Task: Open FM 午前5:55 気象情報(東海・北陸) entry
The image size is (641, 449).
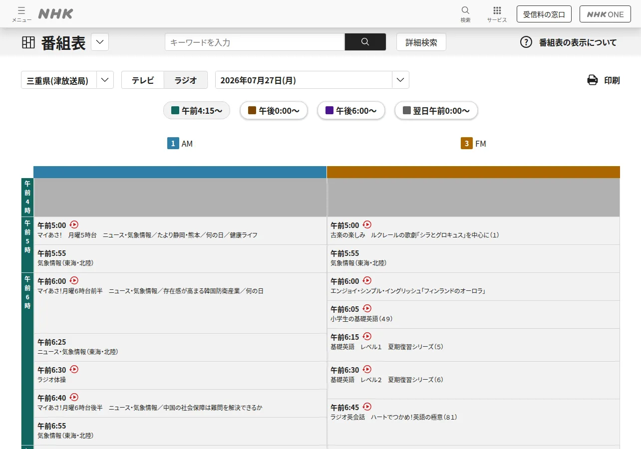Action: 473,258
